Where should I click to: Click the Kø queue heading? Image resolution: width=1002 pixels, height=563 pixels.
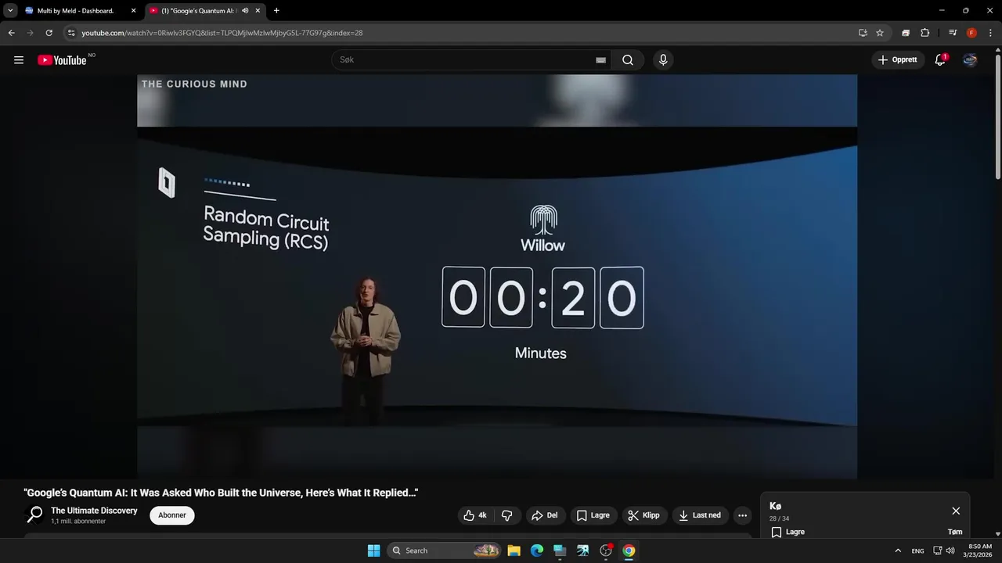[775, 506]
